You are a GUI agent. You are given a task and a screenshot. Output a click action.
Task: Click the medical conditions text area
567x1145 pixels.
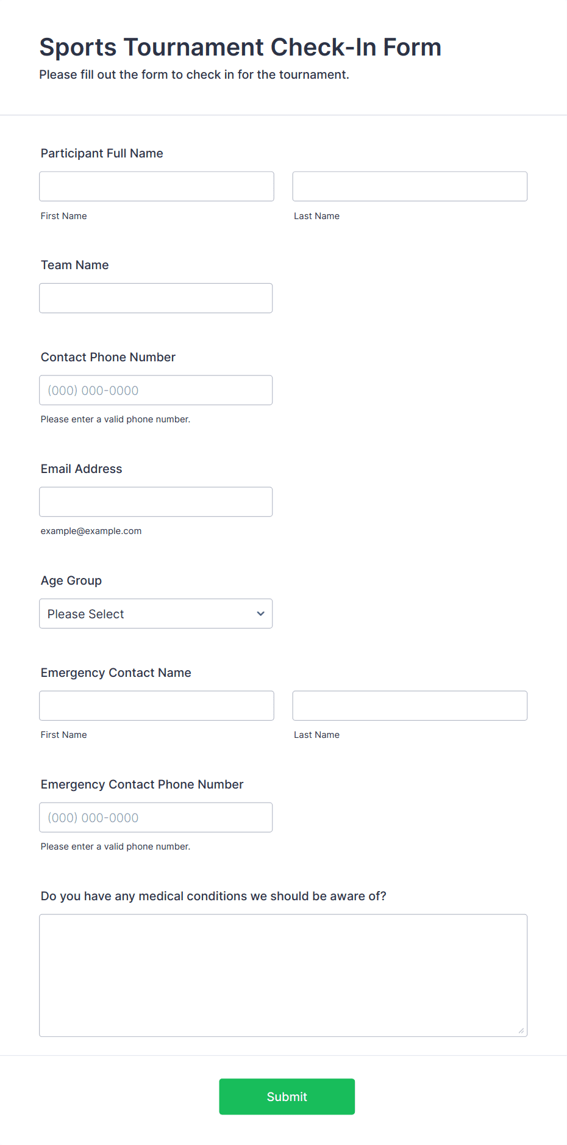coord(283,975)
